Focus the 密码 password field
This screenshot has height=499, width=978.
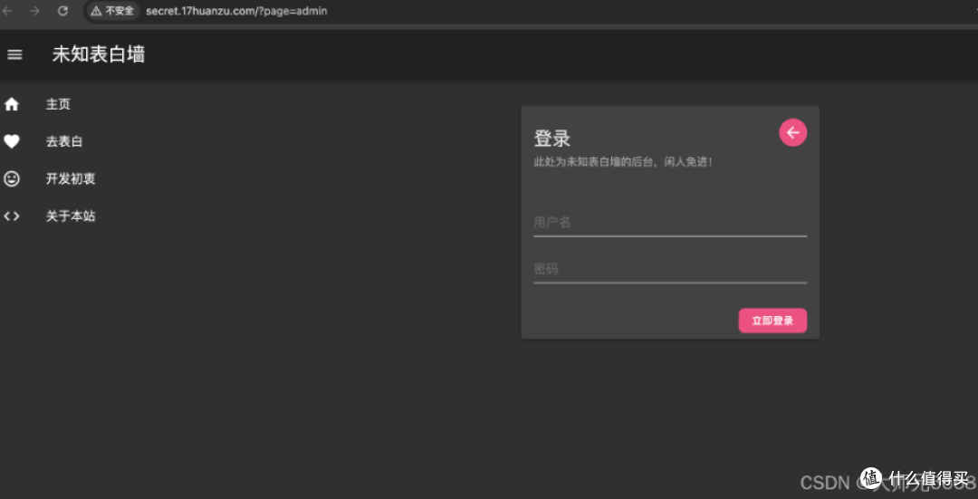pyautogui.click(x=670, y=270)
